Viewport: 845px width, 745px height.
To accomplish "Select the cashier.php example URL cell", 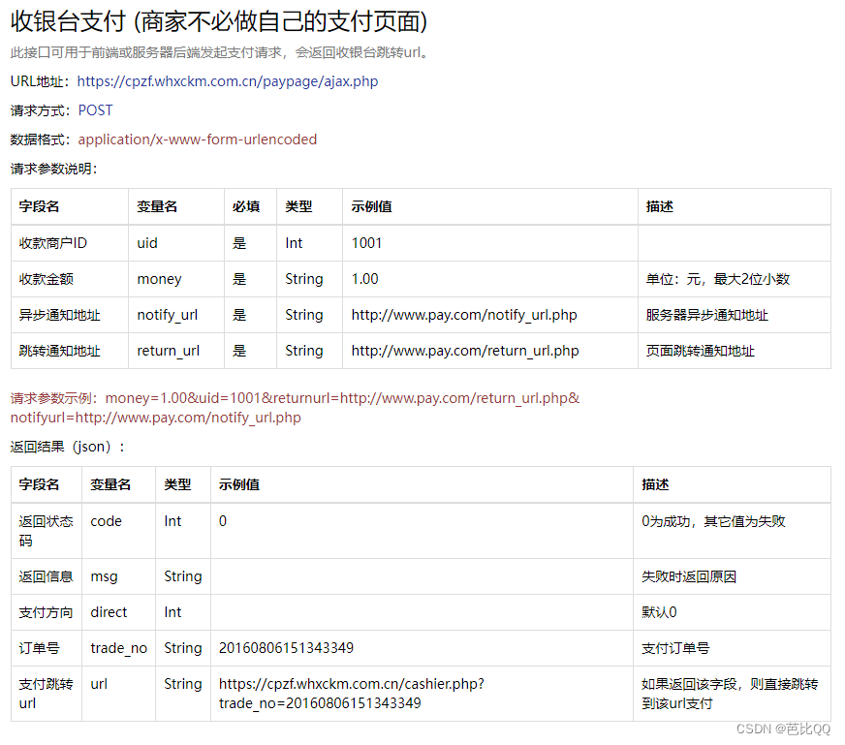I will click(422, 694).
